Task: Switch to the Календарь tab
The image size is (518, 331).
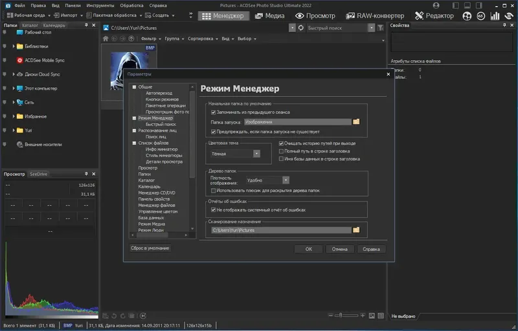Action: (54, 25)
